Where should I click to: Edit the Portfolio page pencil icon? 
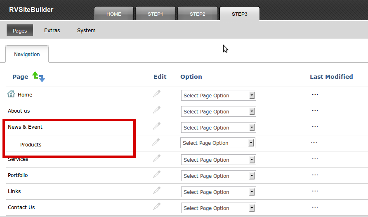click(x=157, y=175)
